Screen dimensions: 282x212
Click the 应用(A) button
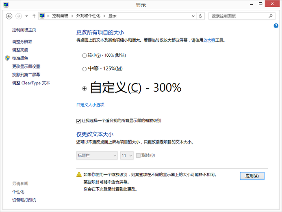click(252, 176)
